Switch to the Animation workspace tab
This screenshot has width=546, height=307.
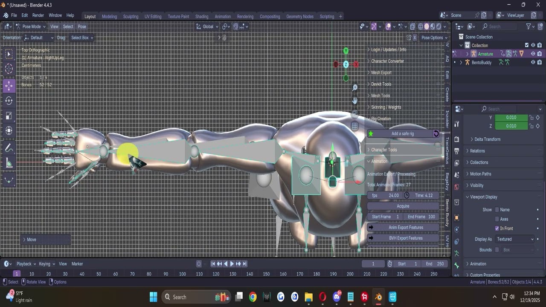(x=223, y=17)
